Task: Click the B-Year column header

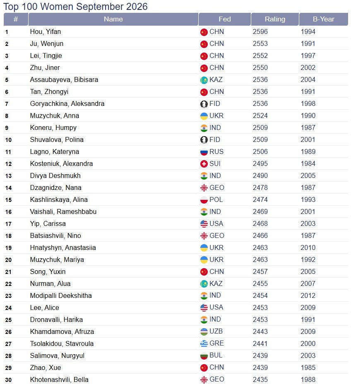Action: (x=323, y=19)
